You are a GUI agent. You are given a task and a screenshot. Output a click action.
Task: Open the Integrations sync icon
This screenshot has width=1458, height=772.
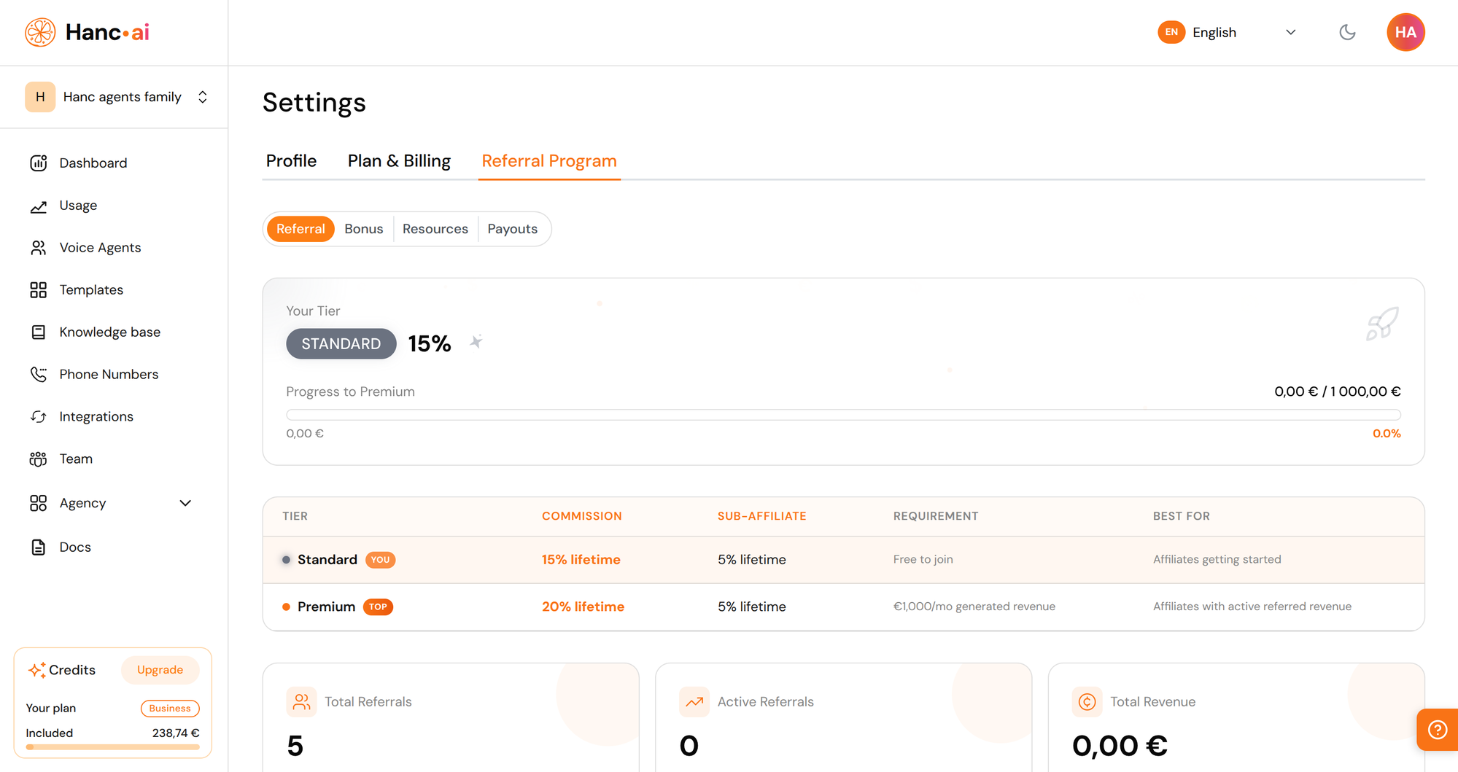(39, 416)
